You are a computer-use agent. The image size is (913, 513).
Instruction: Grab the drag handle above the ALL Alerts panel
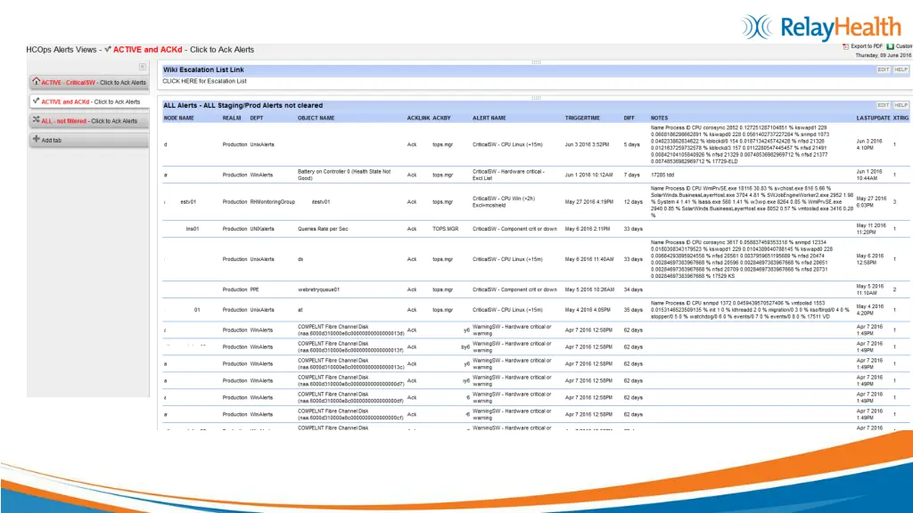pyautogui.click(x=536, y=98)
